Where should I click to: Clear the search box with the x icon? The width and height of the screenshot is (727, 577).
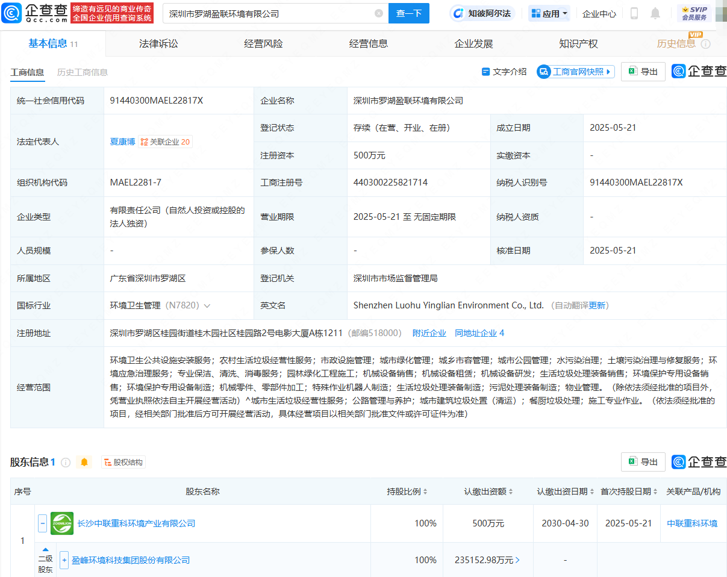[379, 13]
